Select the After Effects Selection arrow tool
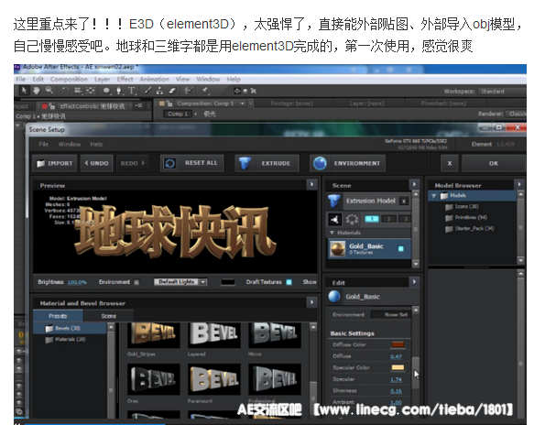The image size is (545, 425). pyautogui.click(x=24, y=91)
